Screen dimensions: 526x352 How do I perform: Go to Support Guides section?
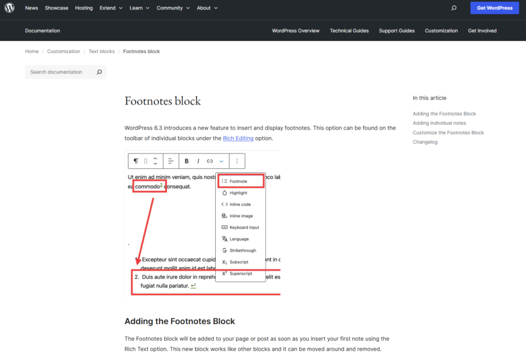[x=396, y=31]
